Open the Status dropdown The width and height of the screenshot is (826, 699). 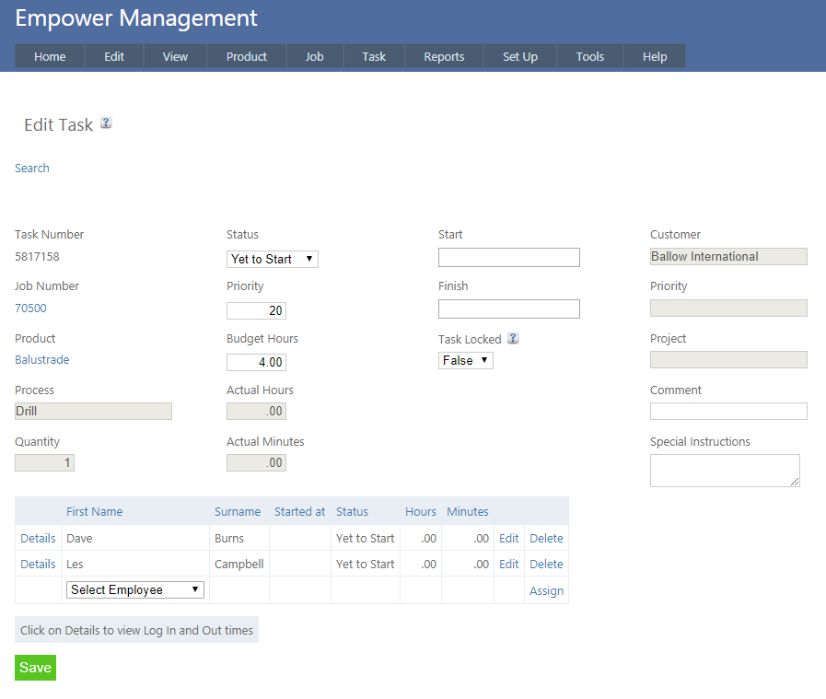pos(273,260)
